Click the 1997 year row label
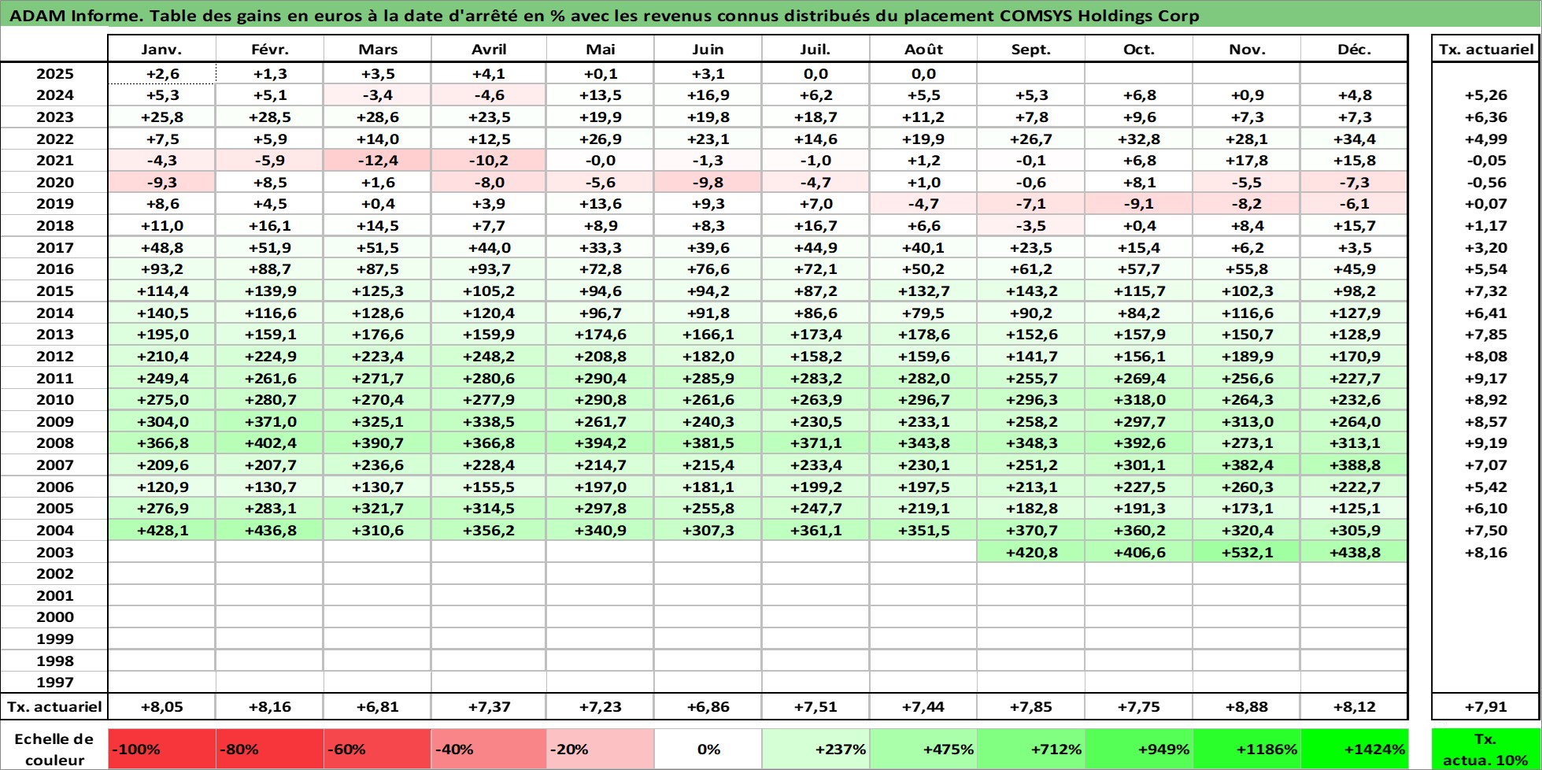Screen dimensions: 1542x770 tap(54, 682)
